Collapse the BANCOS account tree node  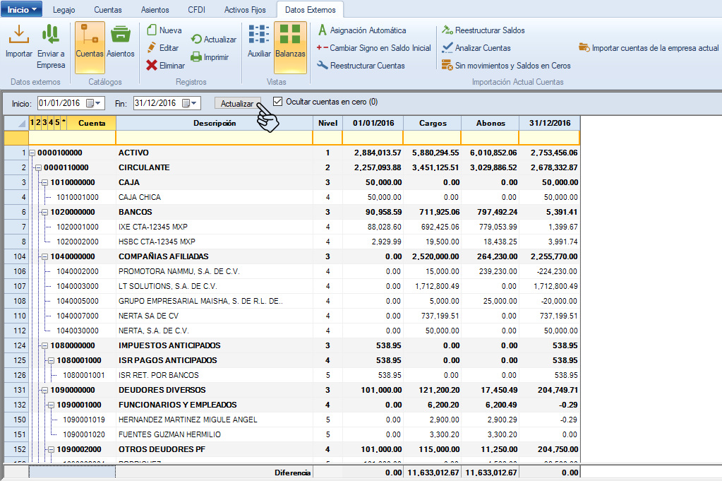44,212
